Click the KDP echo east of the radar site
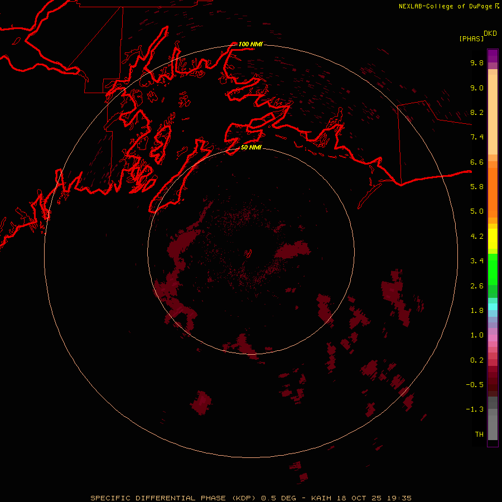Viewport: 502px width, 502px height. (293, 250)
